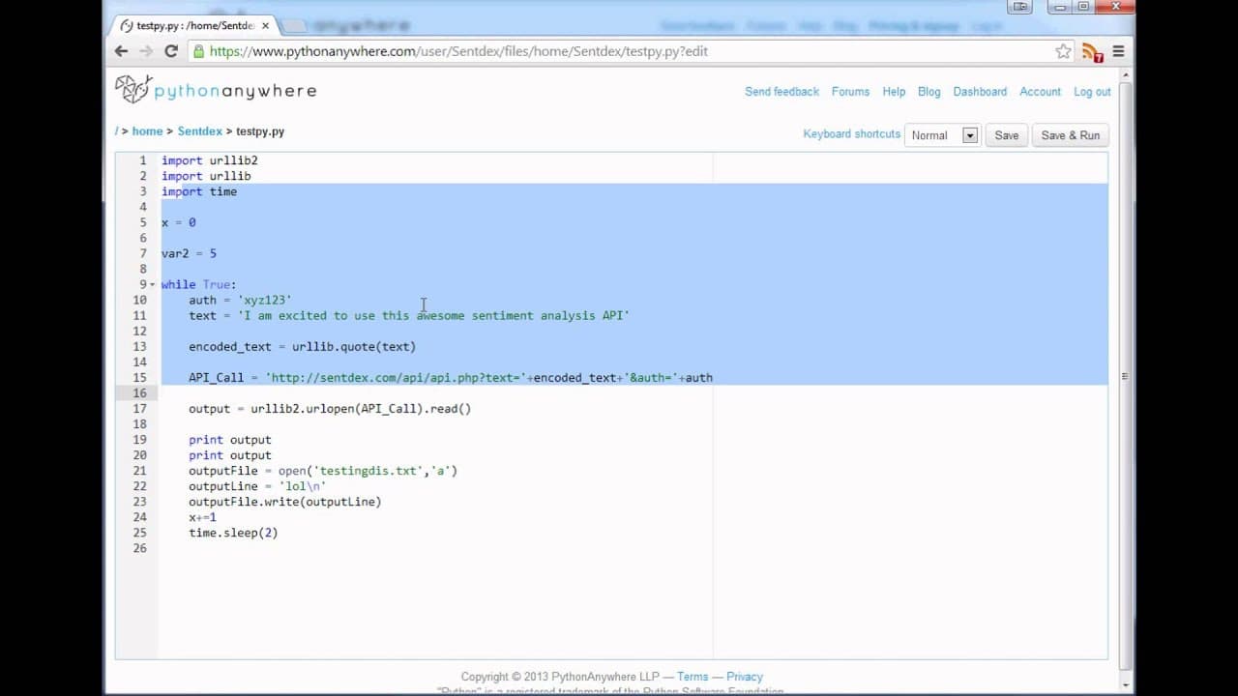Click line number 16 in gutter
Screen dimensions: 1238x696
pos(141,392)
